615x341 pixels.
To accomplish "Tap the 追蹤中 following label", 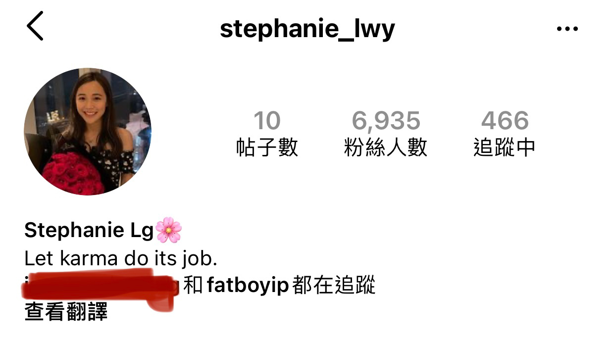I will click(505, 147).
